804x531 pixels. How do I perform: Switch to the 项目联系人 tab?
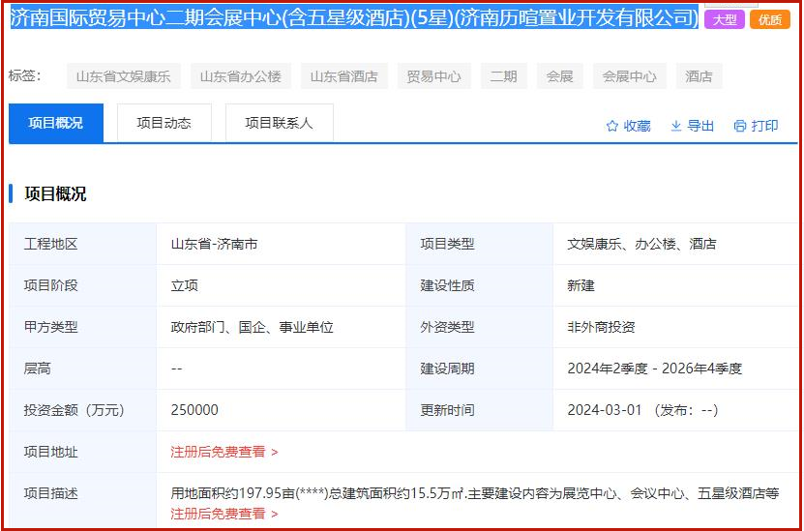(280, 123)
